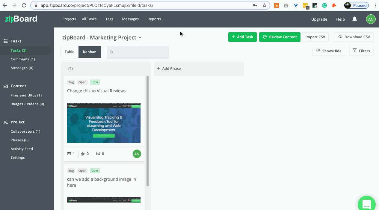Click Add Phase
This screenshot has width=379, height=210.
point(199,69)
